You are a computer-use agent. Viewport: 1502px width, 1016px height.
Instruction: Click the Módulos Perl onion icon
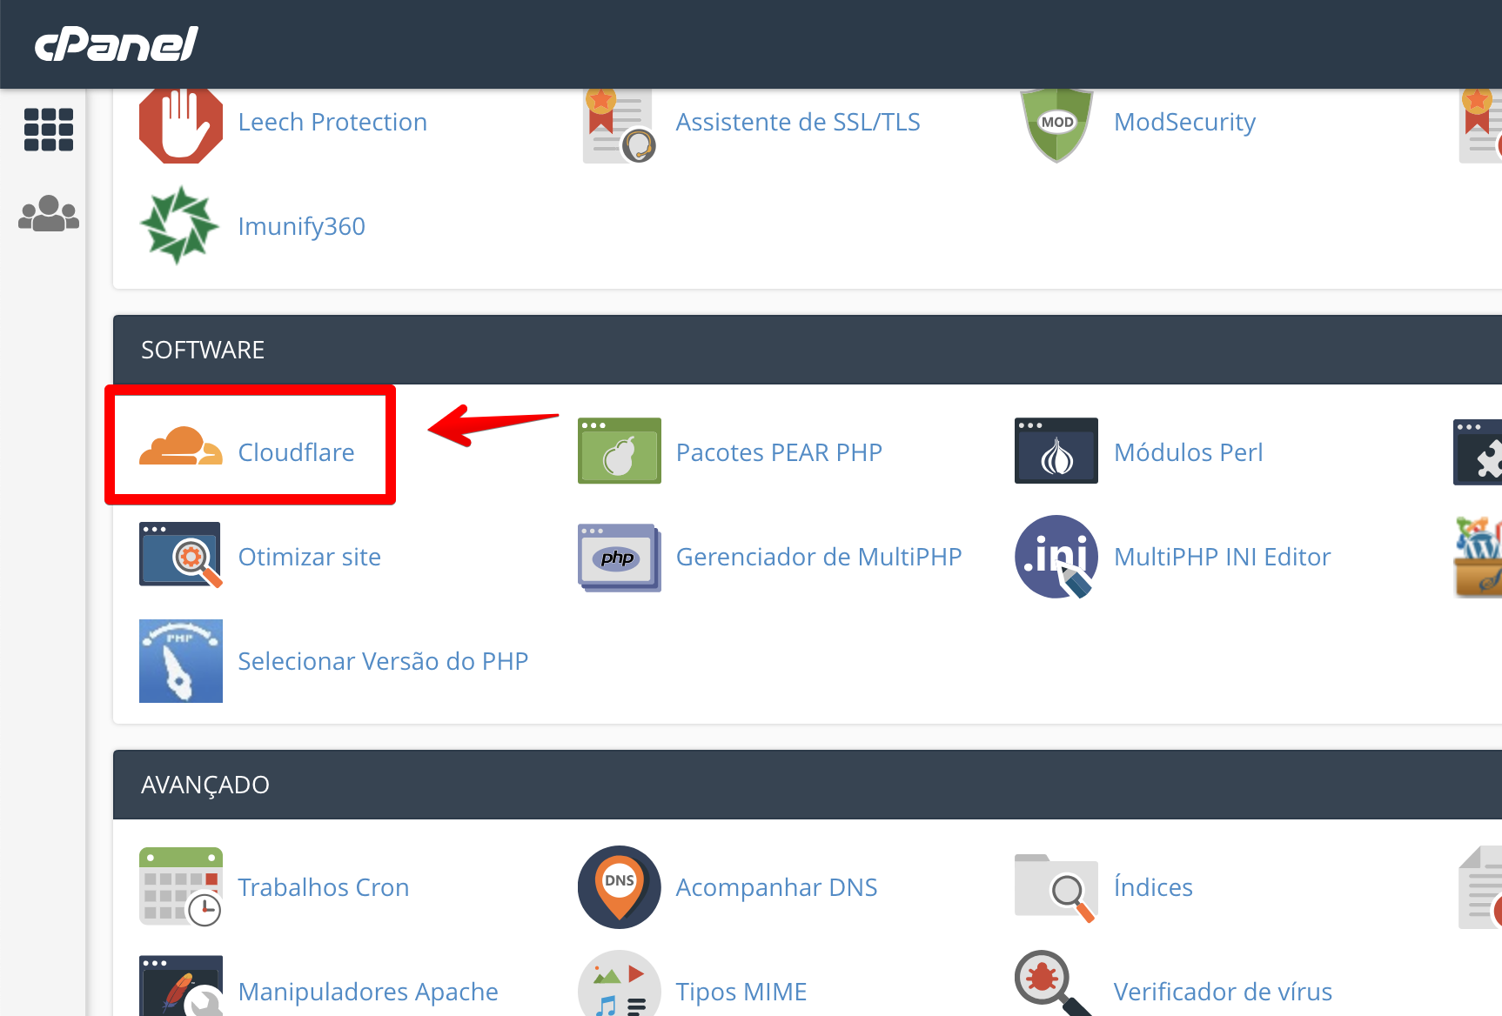tap(1056, 451)
